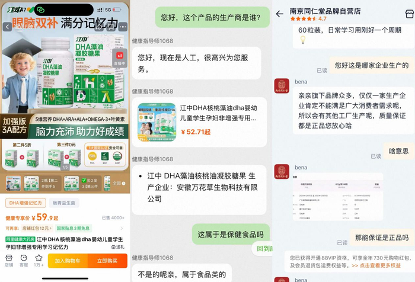
Task: Go back from 南京同仁堂品牌自营店 chat
Action: pos(279,14)
